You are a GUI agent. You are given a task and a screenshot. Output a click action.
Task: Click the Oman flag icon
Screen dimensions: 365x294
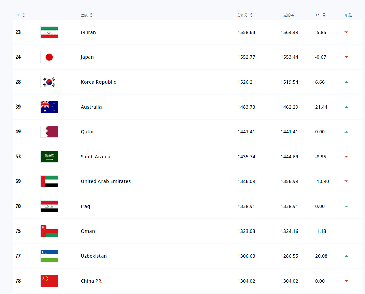pyautogui.click(x=49, y=231)
